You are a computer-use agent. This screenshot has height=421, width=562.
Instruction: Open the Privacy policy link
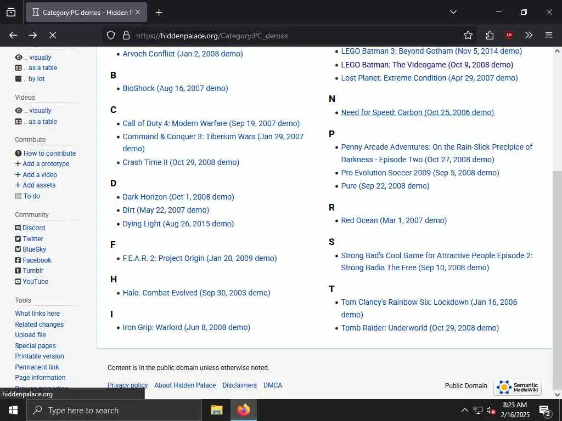(127, 385)
